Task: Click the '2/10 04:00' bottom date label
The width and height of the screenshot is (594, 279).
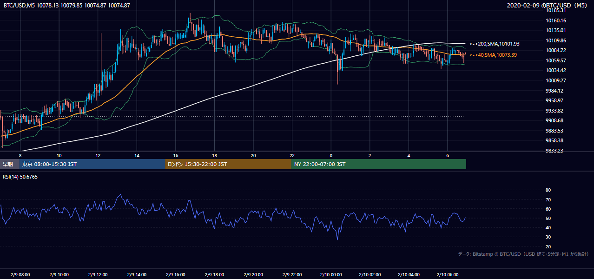Action: (x=409, y=274)
